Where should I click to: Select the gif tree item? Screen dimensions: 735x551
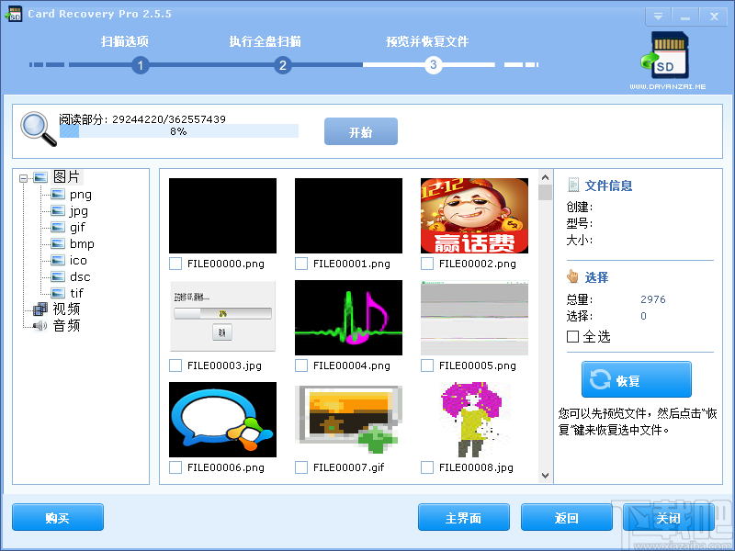tap(77, 228)
